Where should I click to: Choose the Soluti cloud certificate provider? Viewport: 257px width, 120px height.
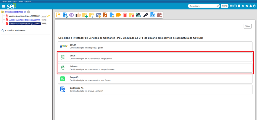[x=155, y=57]
